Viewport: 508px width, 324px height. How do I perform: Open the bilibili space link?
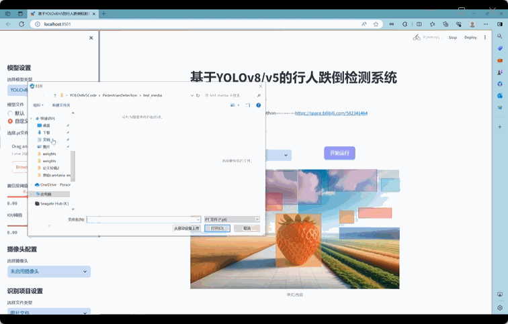(x=331, y=113)
